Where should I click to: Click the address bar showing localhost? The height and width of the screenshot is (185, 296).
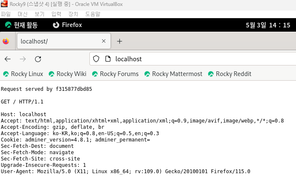tap(190, 59)
